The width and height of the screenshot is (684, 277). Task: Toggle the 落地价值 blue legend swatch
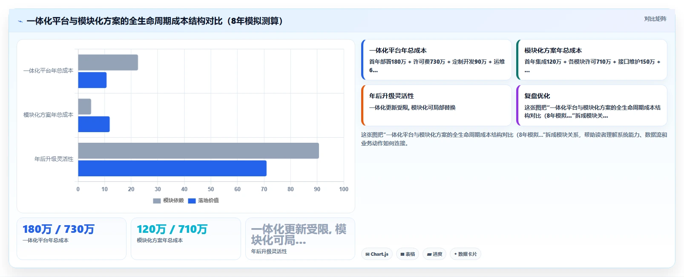[192, 201]
